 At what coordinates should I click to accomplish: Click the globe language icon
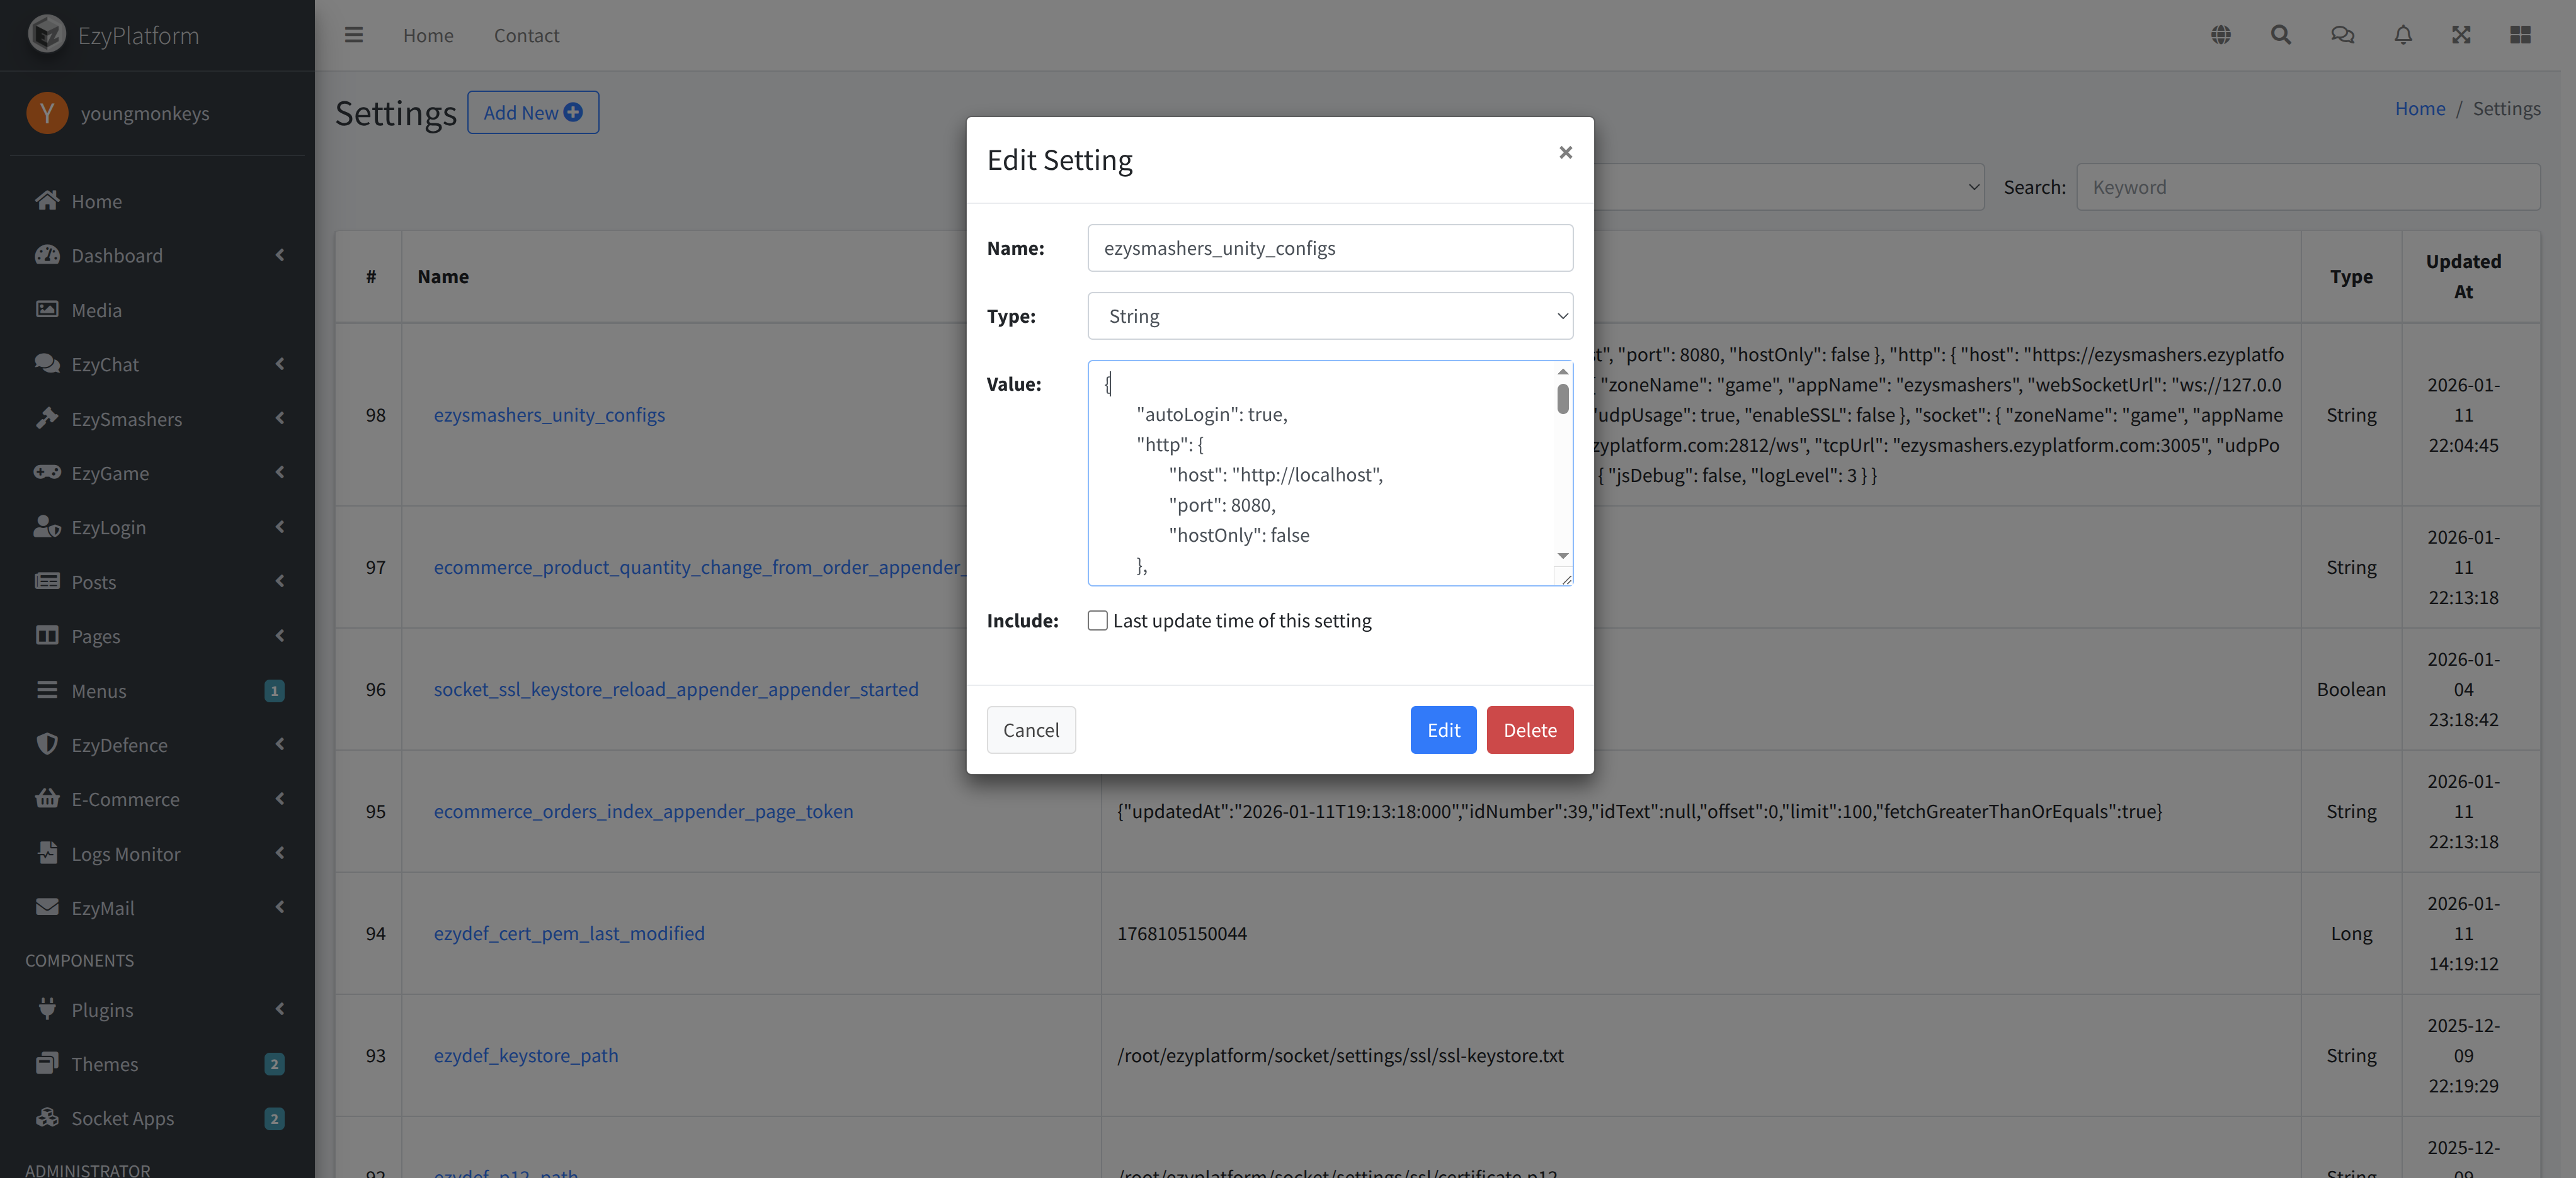coord(2221,34)
